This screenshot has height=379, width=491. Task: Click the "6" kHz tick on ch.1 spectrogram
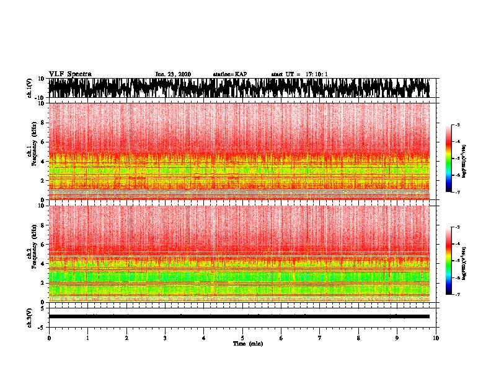pos(43,142)
